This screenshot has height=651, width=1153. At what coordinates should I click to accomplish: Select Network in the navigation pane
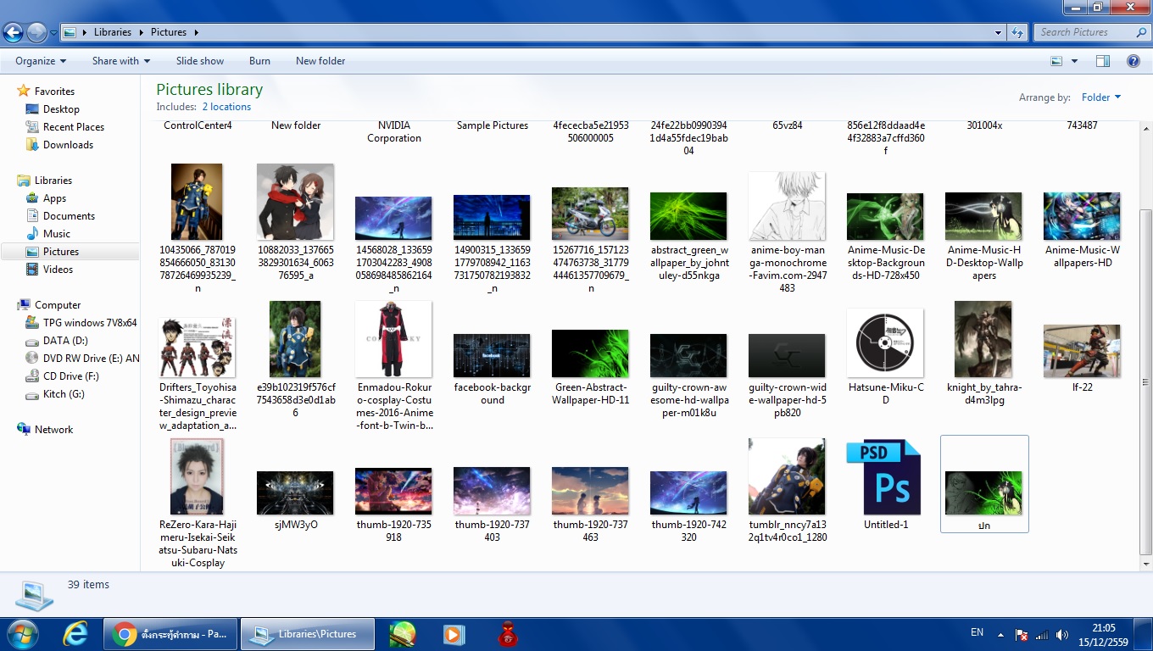click(x=53, y=430)
